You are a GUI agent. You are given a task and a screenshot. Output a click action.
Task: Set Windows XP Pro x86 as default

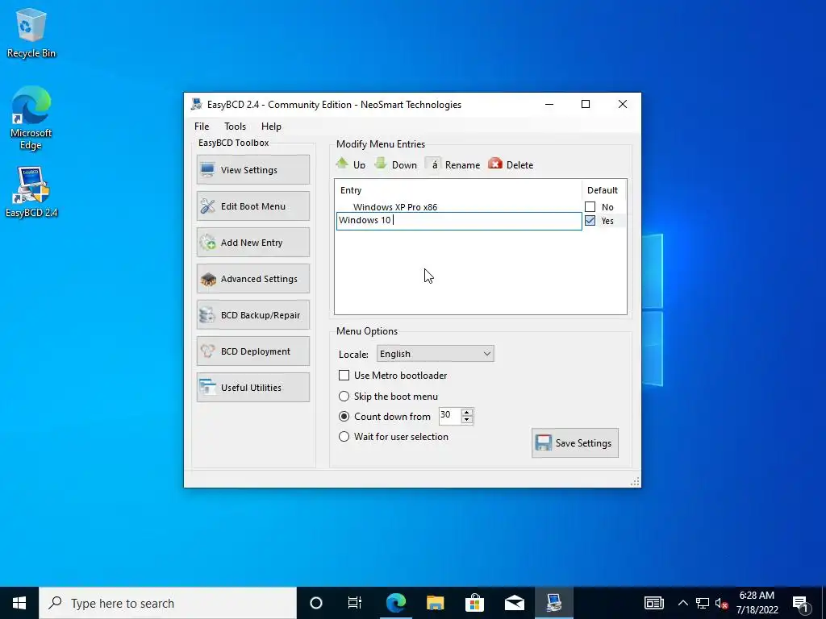tap(590, 207)
